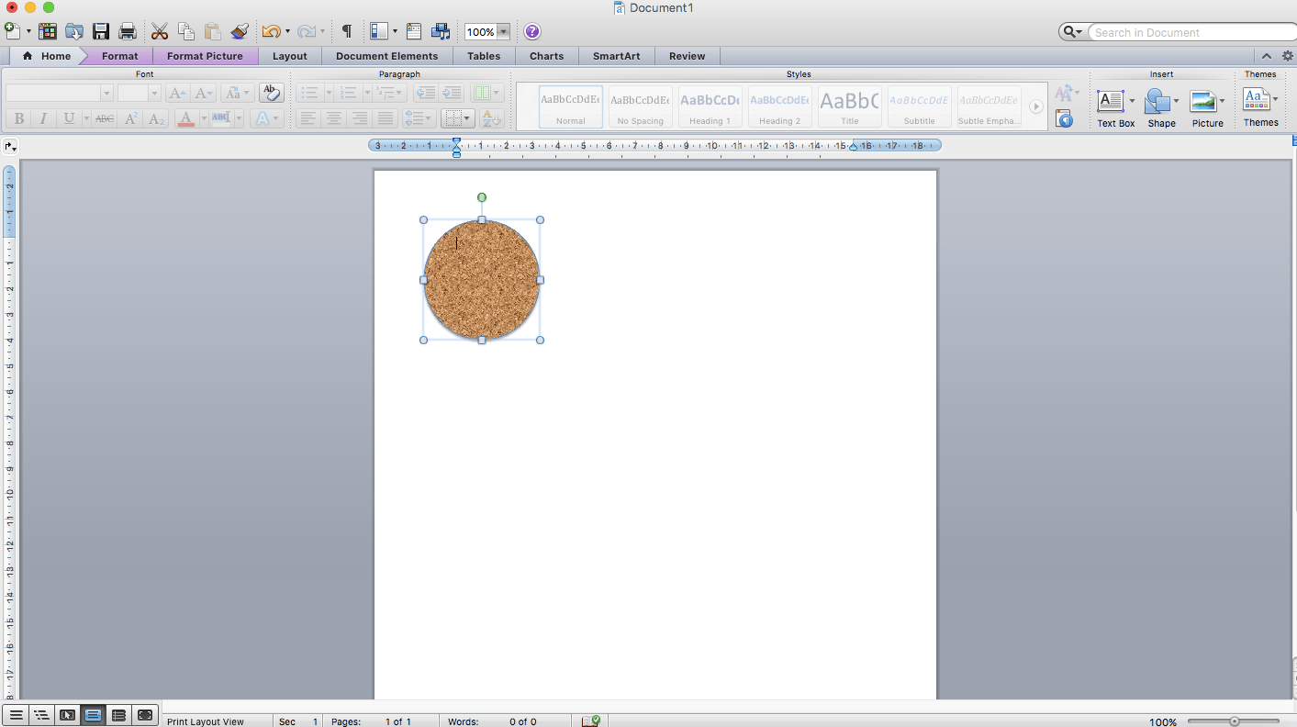Expand the font name combo box
This screenshot has width=1297, height=727.
106,93
